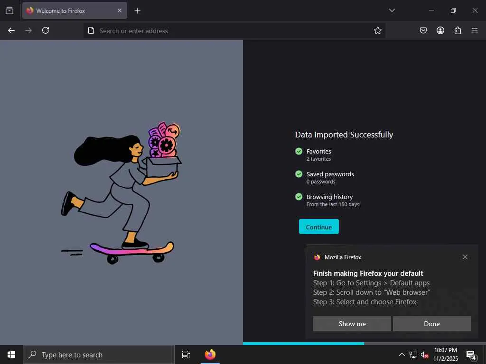Image resolution: width=486 pixels, height=364 pixels.
Task: Go forward one page
Action: (28, 30)
